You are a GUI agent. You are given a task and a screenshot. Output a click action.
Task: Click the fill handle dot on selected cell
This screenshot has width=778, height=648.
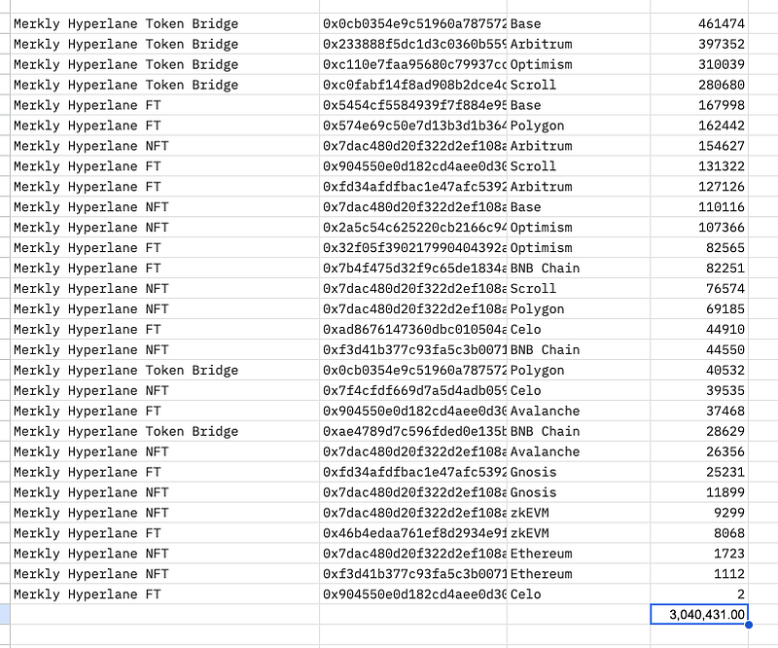(749, 625)
